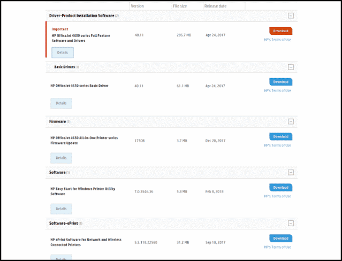Click the 5.8 MB file size
This screenshot has width=342, height=261.
tap(182, 191)
